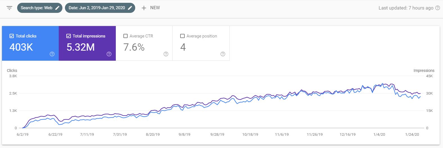443x148 pixels.
Task: Edit the Search type: Web filter pencil
Action: pyautogui.click(x=57, y=8)
